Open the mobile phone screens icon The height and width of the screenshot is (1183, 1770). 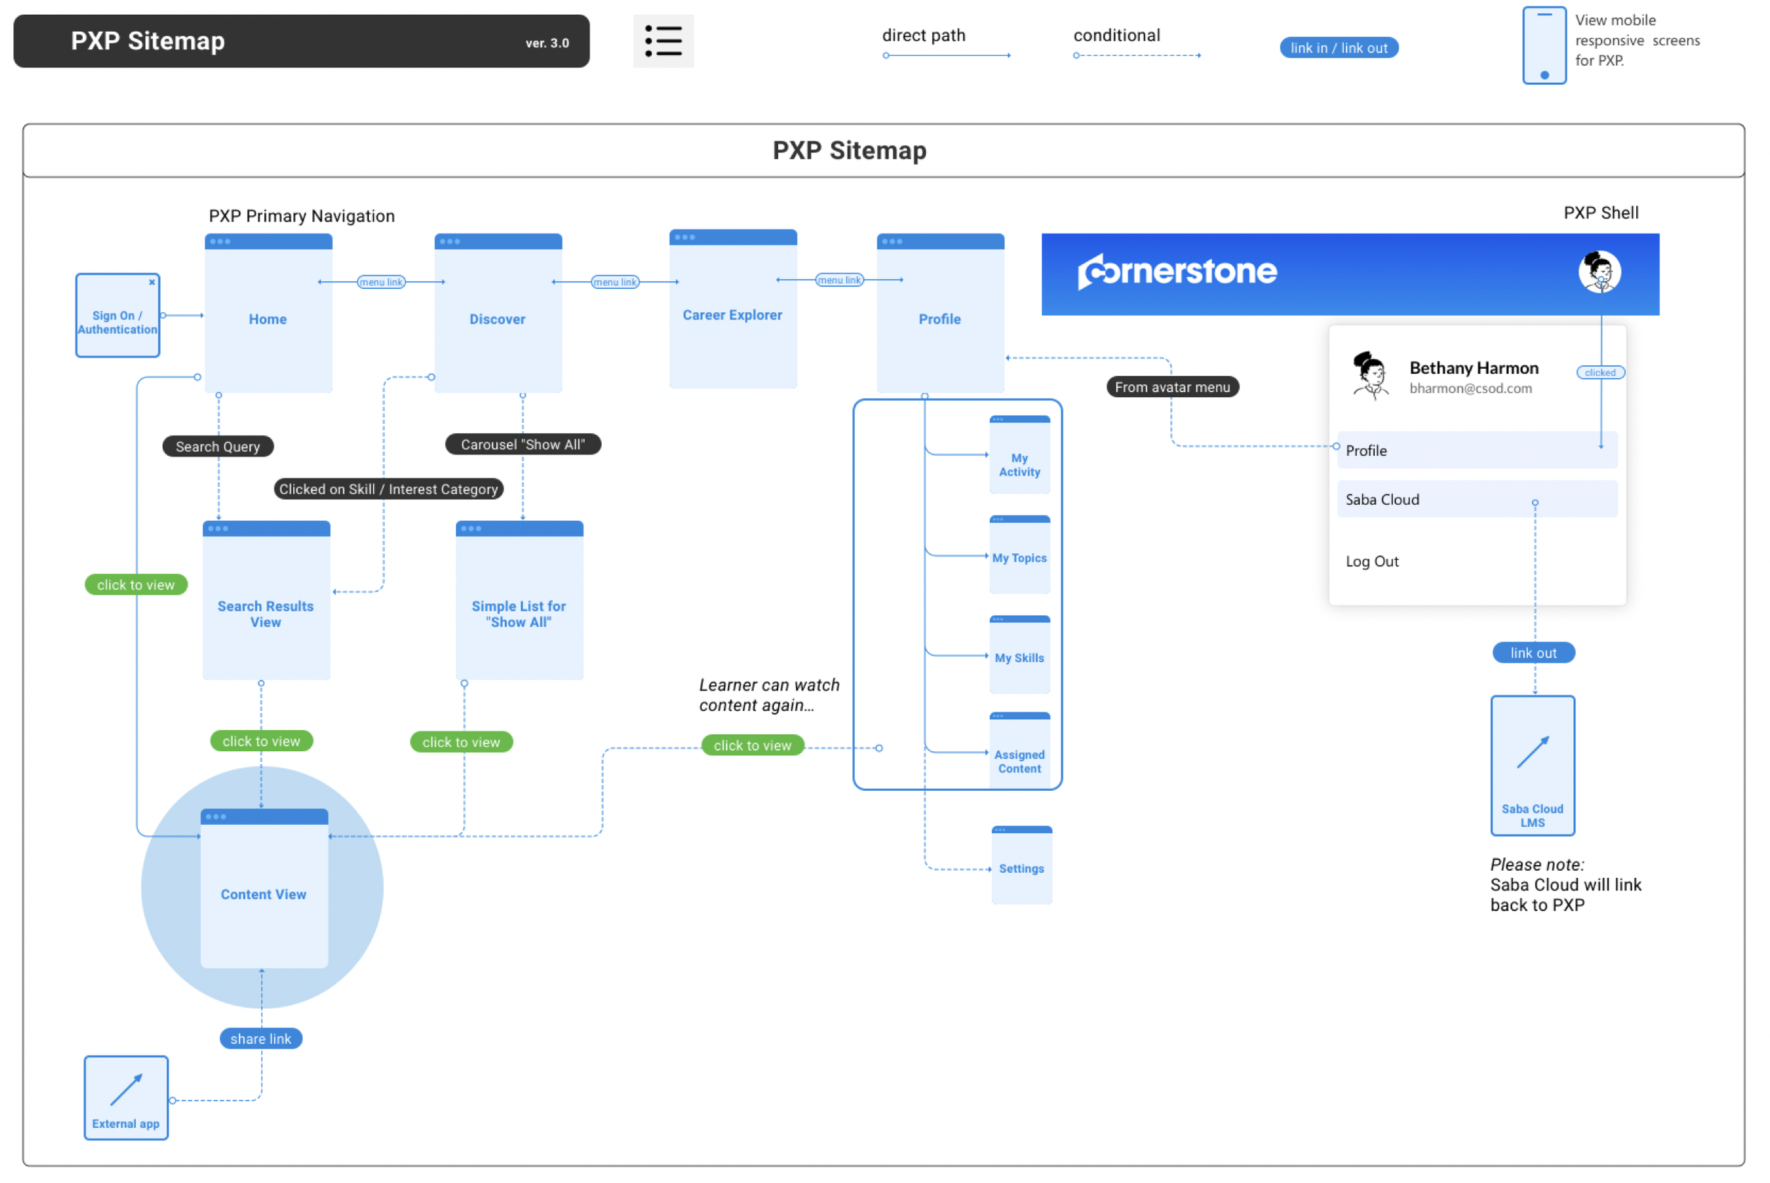[x=1543, y=45]
